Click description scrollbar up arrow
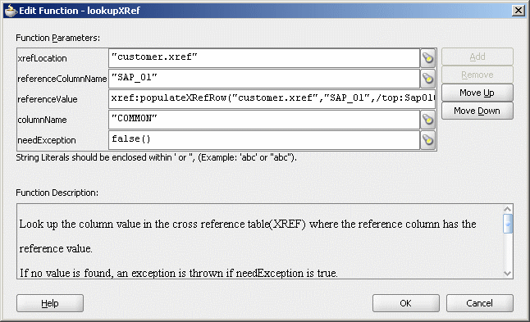530x322 pixels. click(507, 209)
